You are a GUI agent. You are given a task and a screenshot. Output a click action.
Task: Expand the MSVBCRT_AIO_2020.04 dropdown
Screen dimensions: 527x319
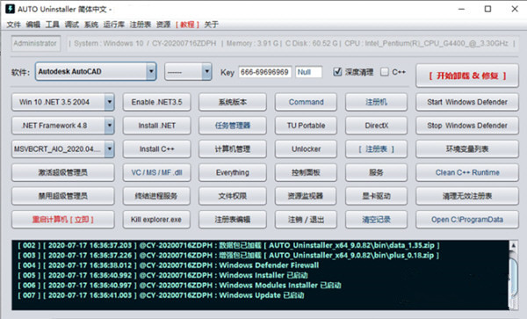109,149
